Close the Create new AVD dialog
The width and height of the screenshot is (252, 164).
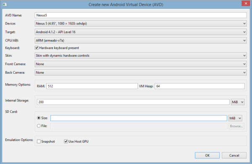246,3
